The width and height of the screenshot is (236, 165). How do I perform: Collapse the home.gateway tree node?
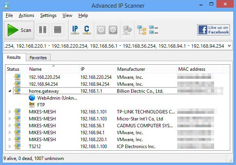(10, 91)
